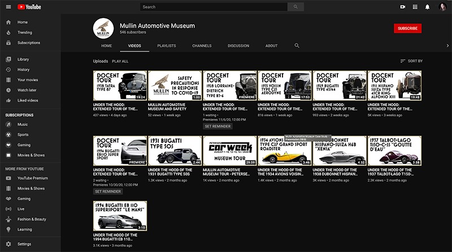Click title 'Mullin Automotive Museum and Safety'
The image size is (452, 252).
point(167,107)
